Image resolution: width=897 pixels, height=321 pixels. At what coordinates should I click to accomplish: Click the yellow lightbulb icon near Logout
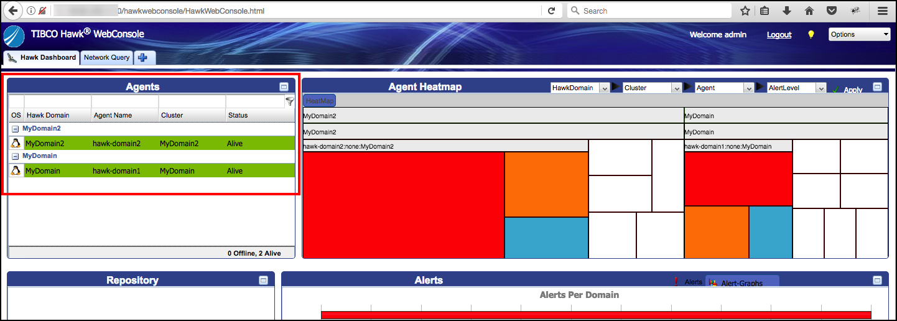811,35
